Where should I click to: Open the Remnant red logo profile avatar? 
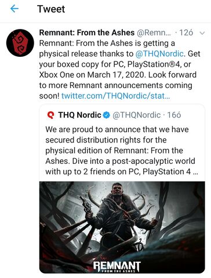[x=20, y=43]
